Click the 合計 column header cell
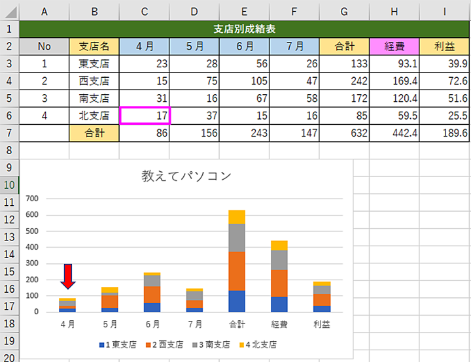Image resolution: width=471 pixels, height=362 pixels. click(x=344, y=46)
